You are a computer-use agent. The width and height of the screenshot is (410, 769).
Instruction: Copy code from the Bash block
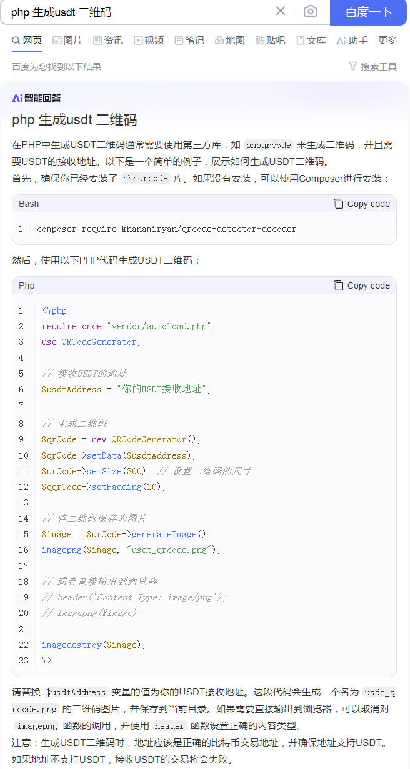coord(361,204)
